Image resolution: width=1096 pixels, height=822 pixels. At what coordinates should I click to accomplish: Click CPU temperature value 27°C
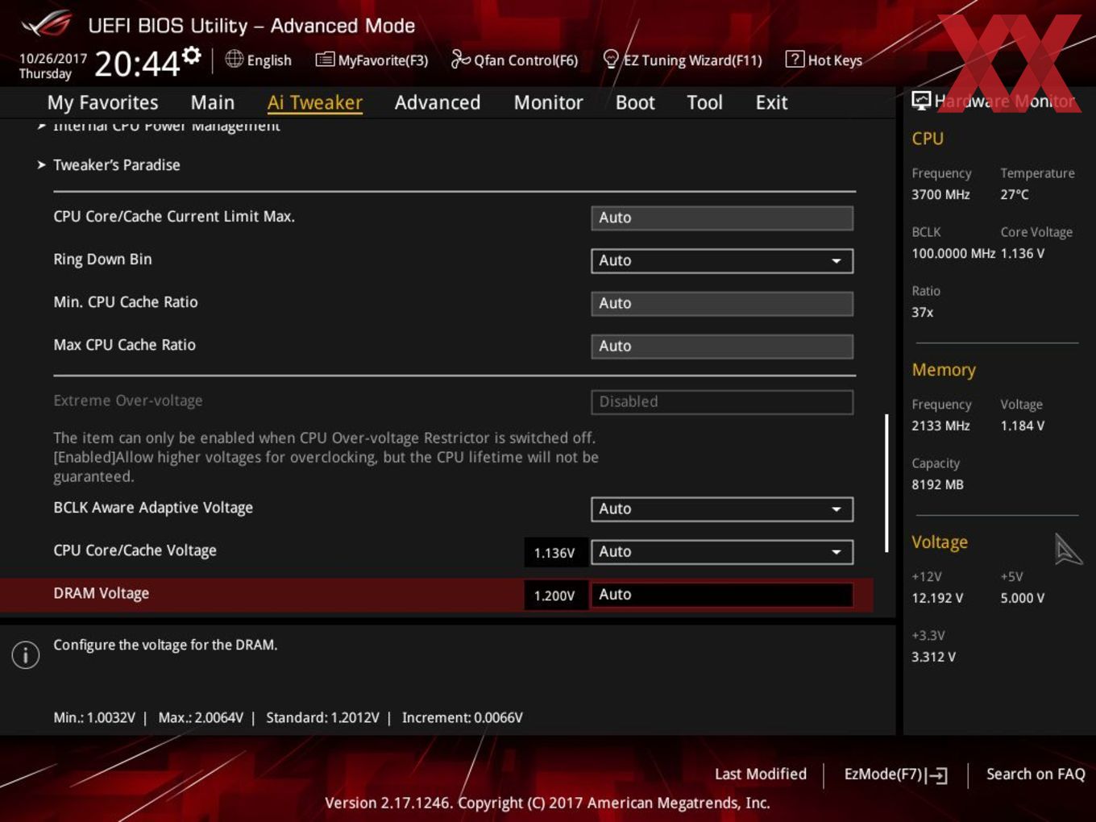click(x=1015, y=194)
